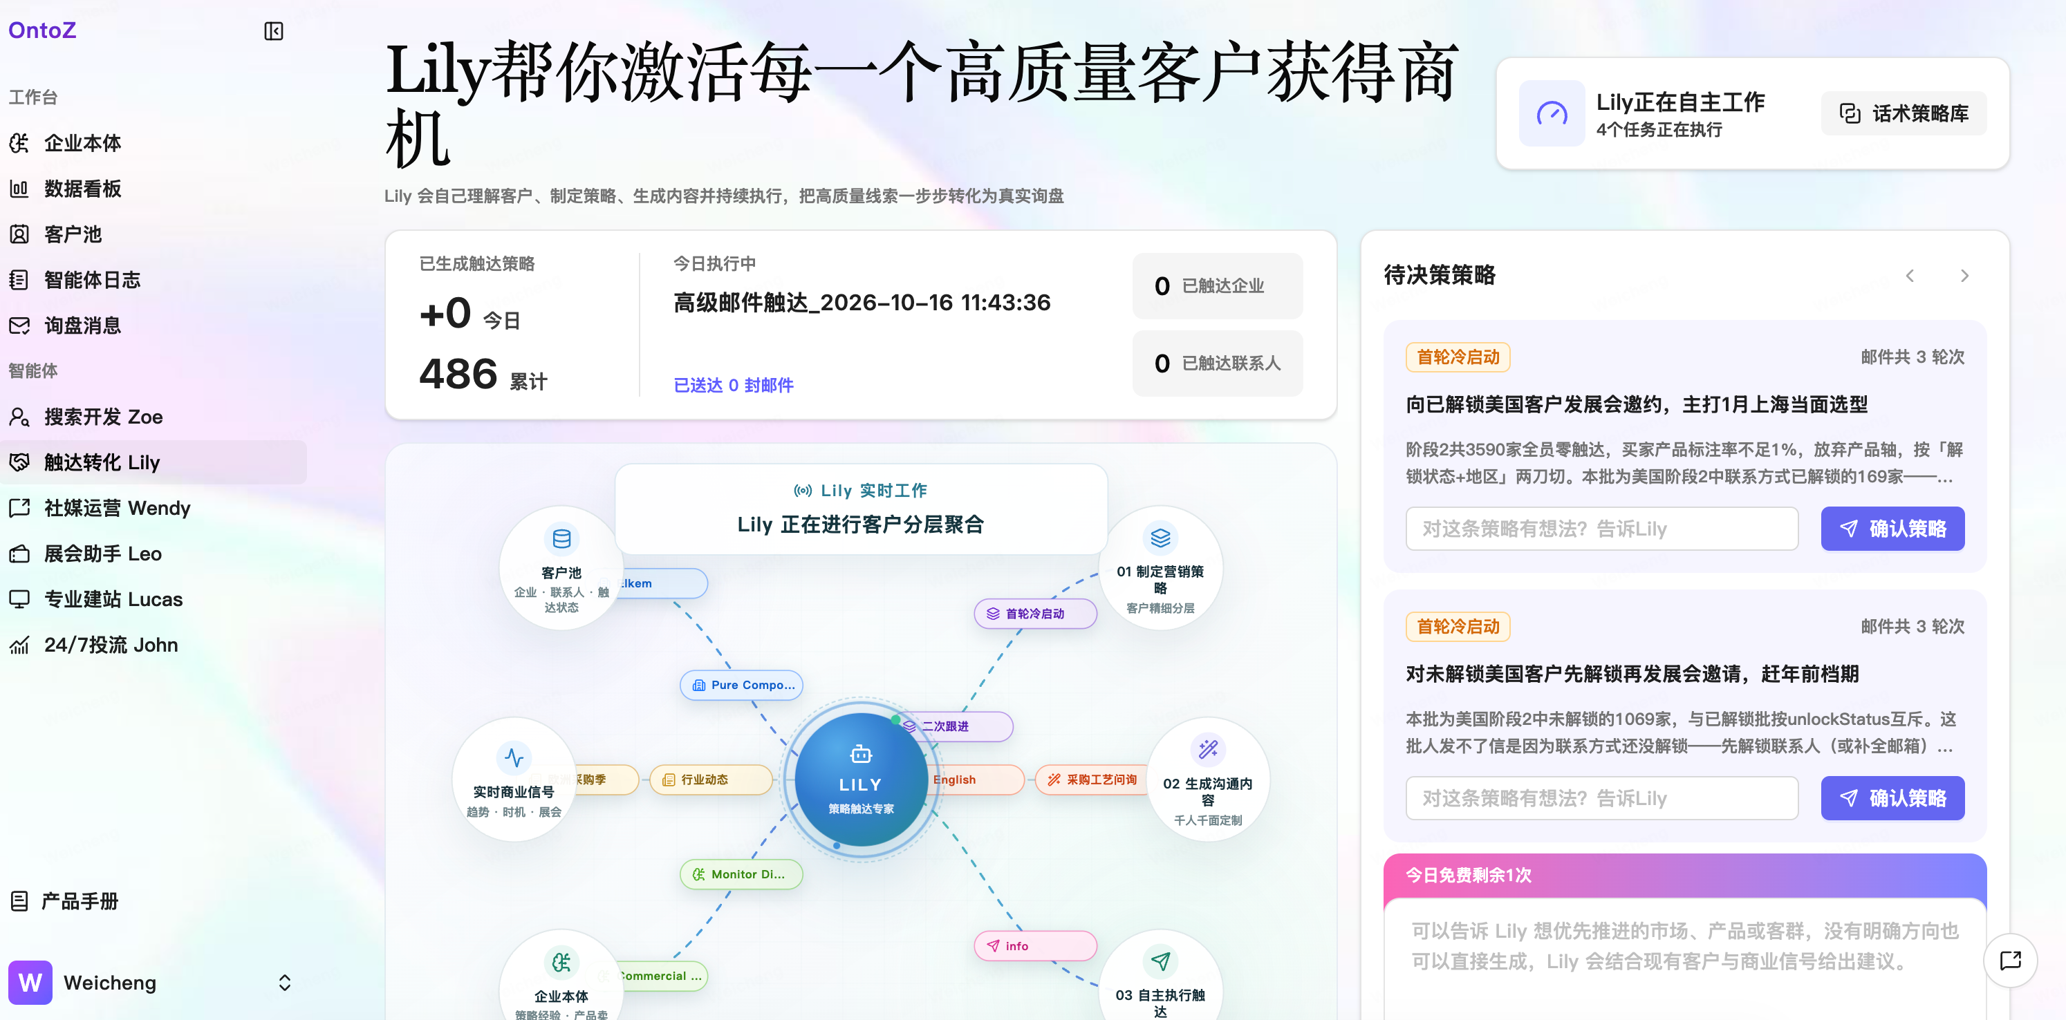
Task: Click the 已触达联系人 counter card
Action: click(x=1218, y=363)
